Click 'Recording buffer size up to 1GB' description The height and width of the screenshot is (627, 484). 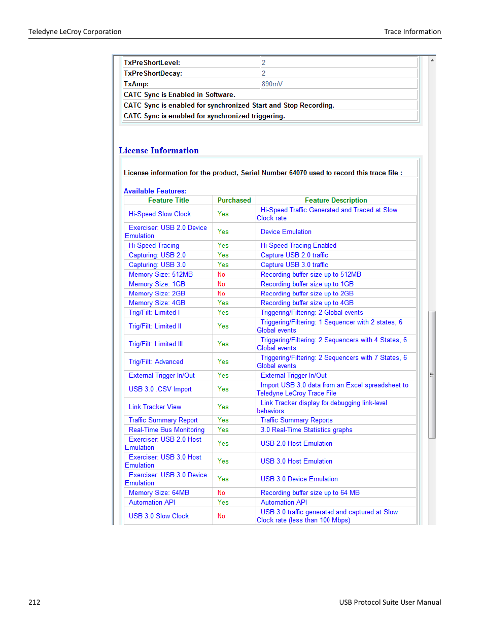[x=307, y=284]
